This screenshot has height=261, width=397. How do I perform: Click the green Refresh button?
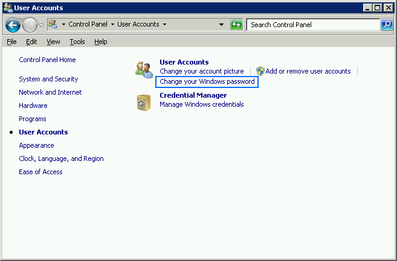pos(236,25)
